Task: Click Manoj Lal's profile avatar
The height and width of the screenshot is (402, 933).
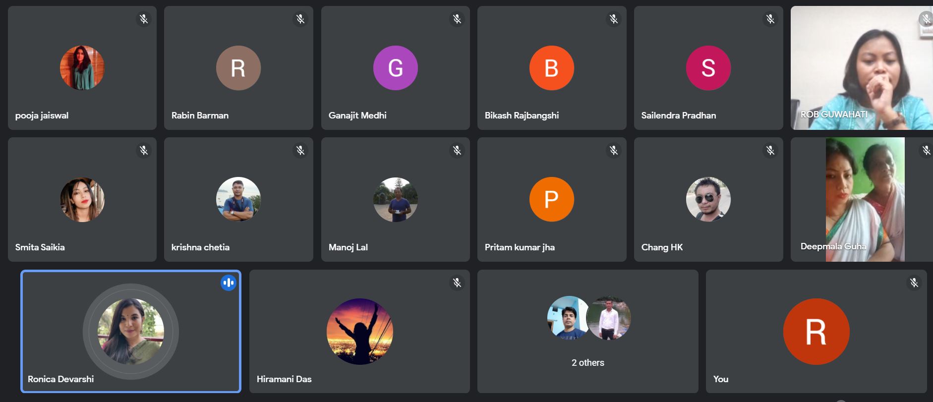Action: pos(396,199)
